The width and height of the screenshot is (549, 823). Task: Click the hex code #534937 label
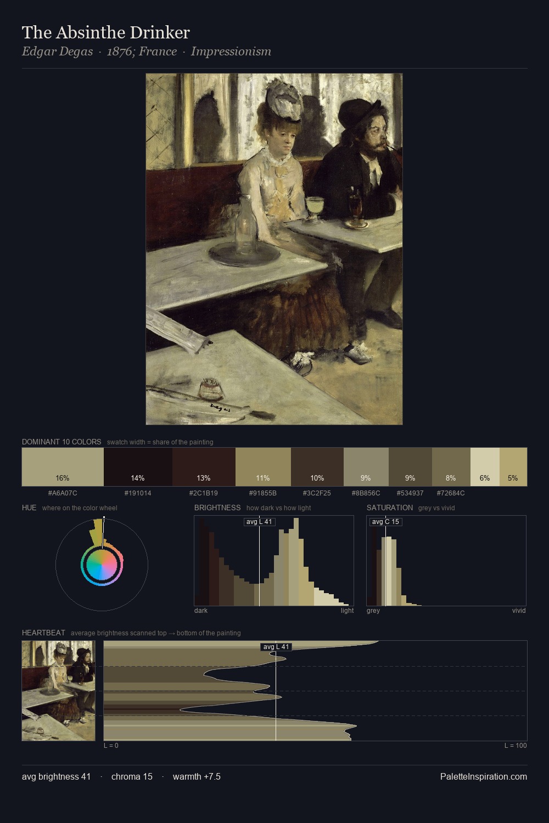[410, 493]
